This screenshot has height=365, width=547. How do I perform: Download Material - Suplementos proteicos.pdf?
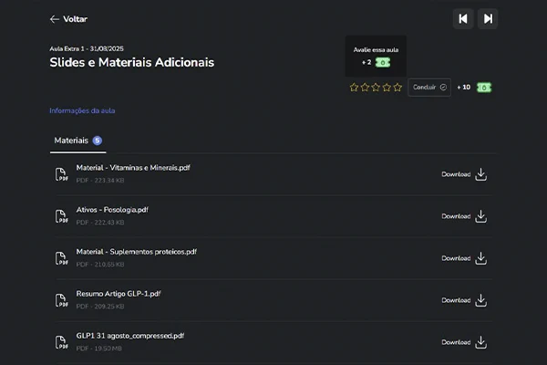(464, 258)
